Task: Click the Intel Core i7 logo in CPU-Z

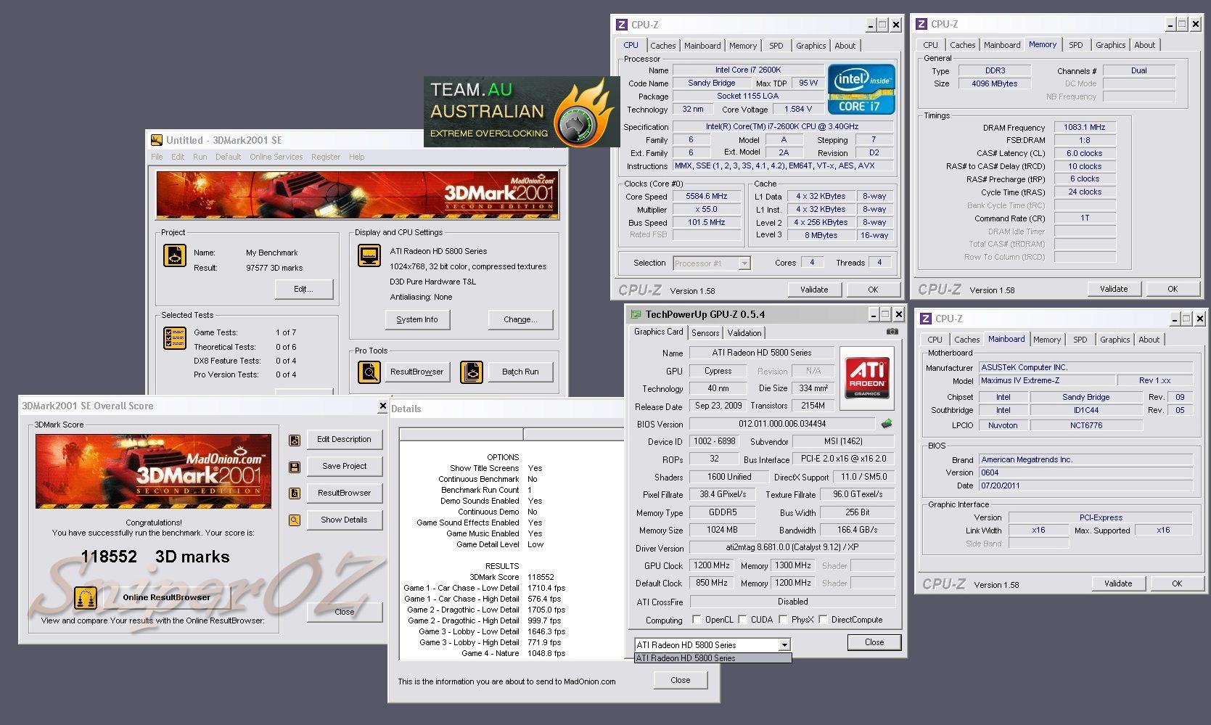Action: (861, 89)
